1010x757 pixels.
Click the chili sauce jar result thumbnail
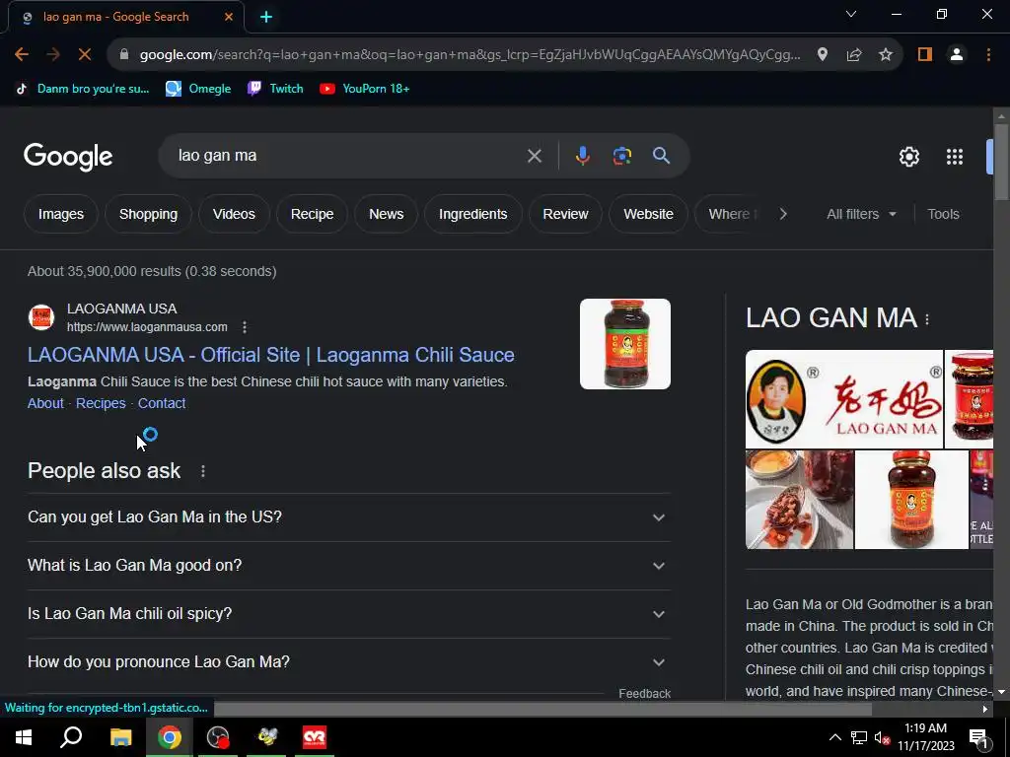click(x=624, y=344)
